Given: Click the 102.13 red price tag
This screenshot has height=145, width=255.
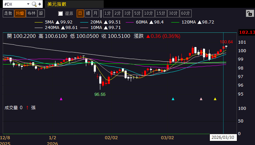Looking at the screenshot, I should pos(246,32).
